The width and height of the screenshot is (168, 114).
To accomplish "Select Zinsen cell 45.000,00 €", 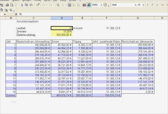I will tap(62, 45).
